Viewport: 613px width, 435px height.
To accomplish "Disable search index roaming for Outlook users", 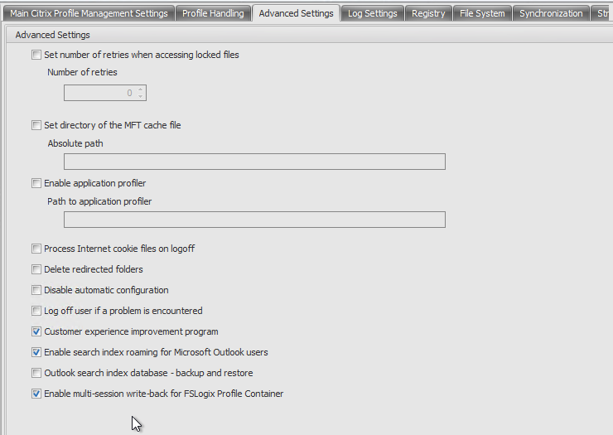I will point(36,352).
